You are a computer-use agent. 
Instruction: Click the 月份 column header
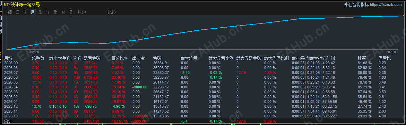click(x=8, y=58)
